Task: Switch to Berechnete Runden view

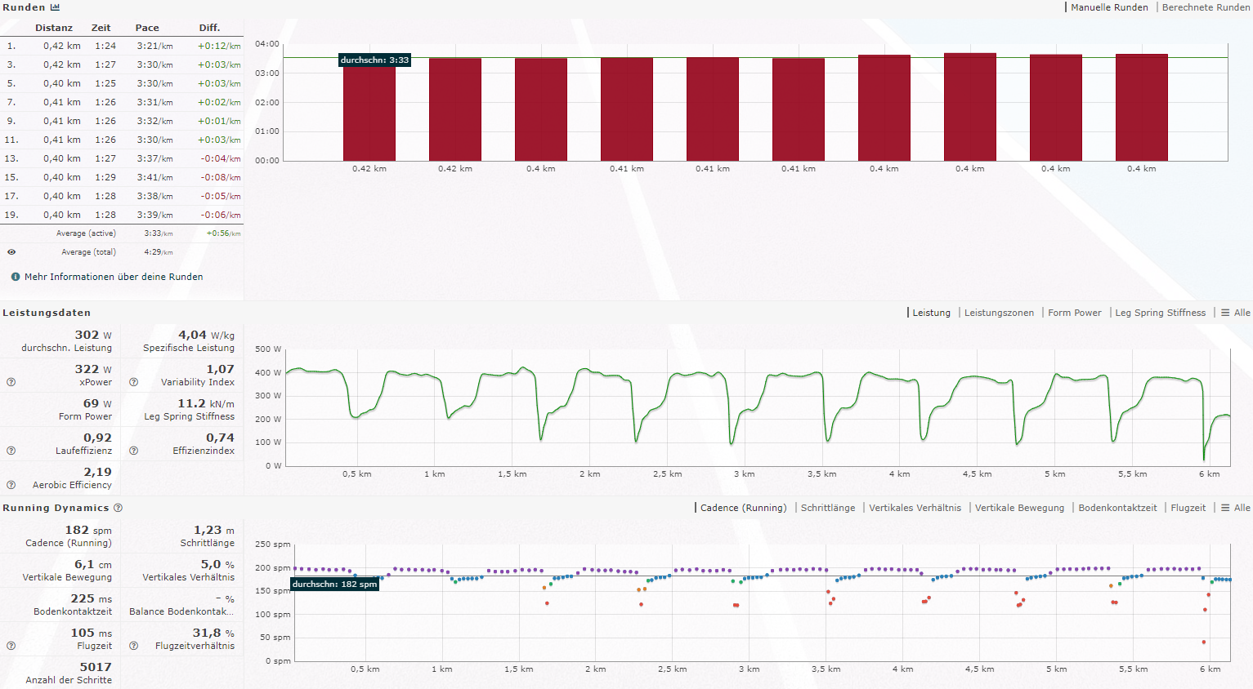Action: click(x=1206, y=7)
